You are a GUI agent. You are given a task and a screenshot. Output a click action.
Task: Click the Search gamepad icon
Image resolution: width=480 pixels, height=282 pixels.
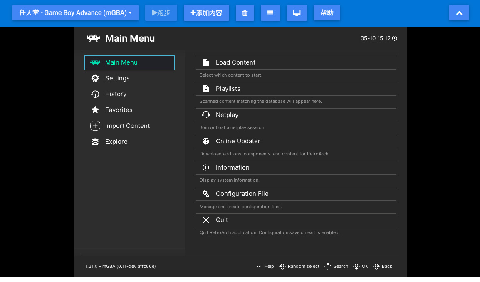pos(328,266)
